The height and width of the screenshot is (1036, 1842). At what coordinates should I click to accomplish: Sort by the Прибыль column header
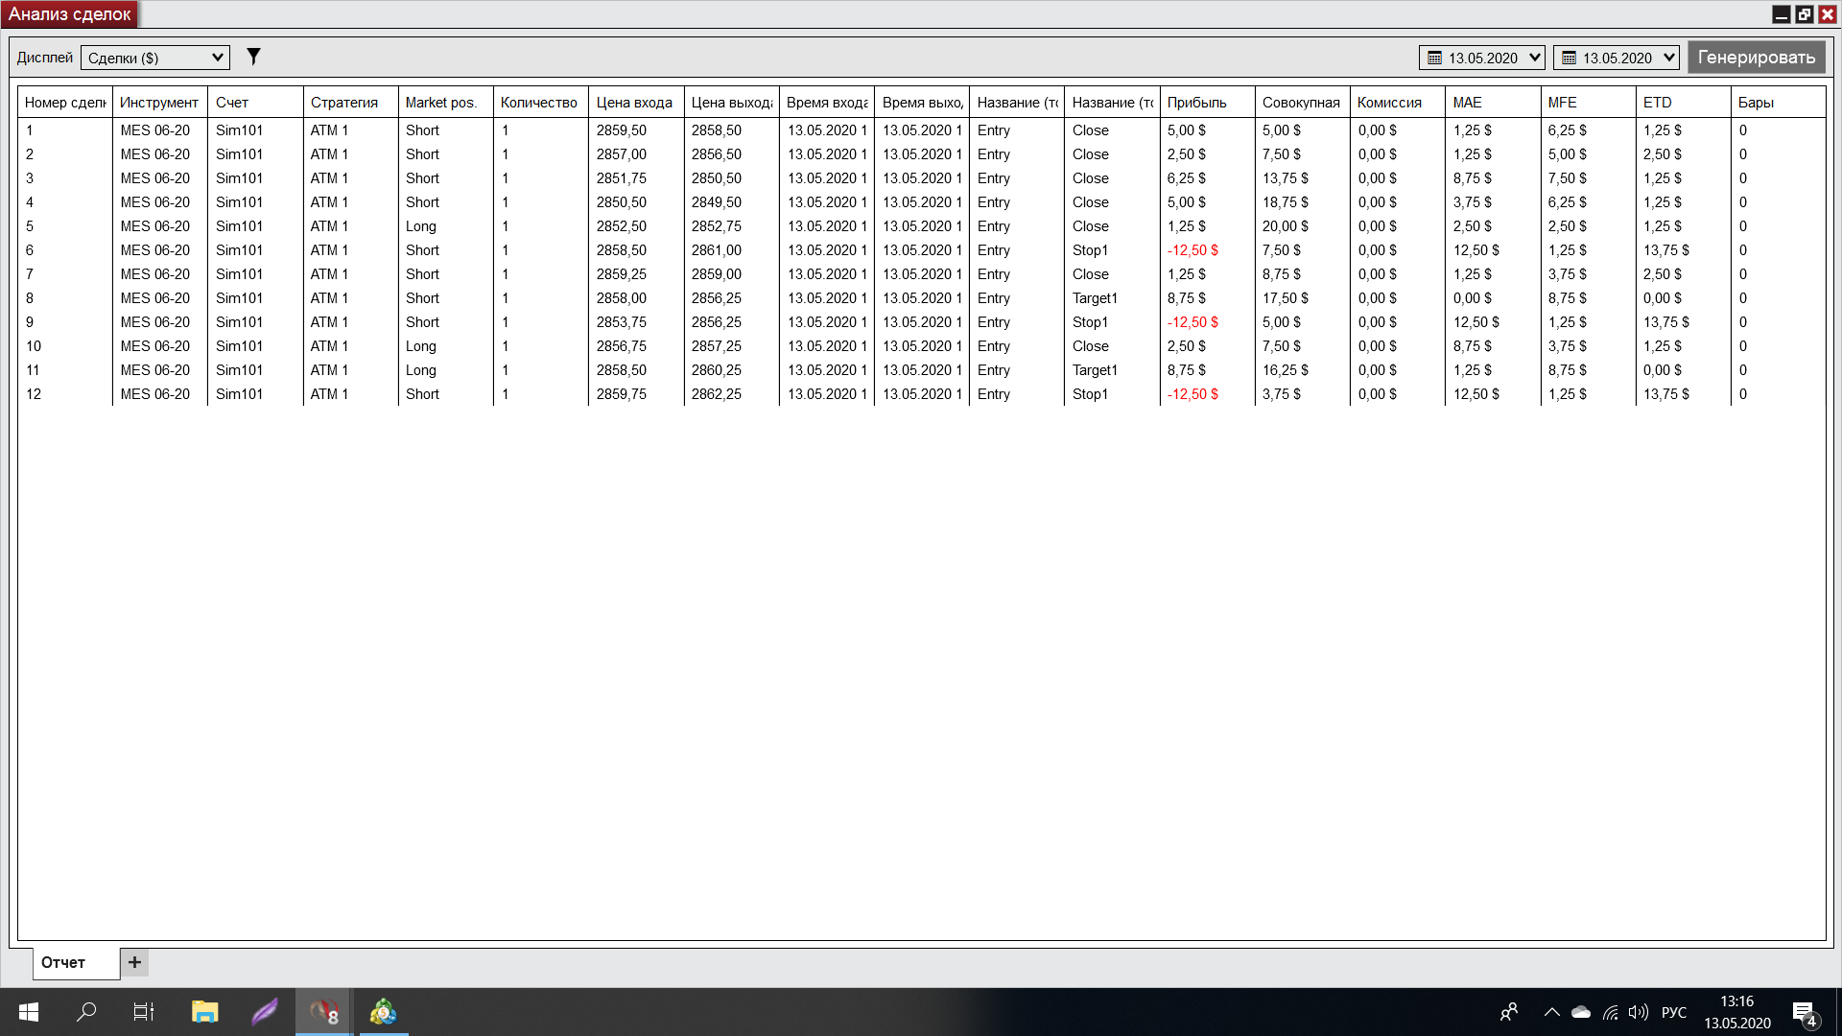point(1196,103)
